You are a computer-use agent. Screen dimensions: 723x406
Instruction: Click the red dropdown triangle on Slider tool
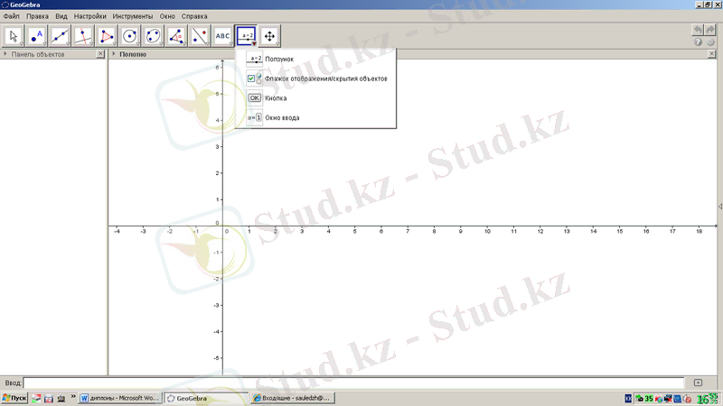[254, 43]
